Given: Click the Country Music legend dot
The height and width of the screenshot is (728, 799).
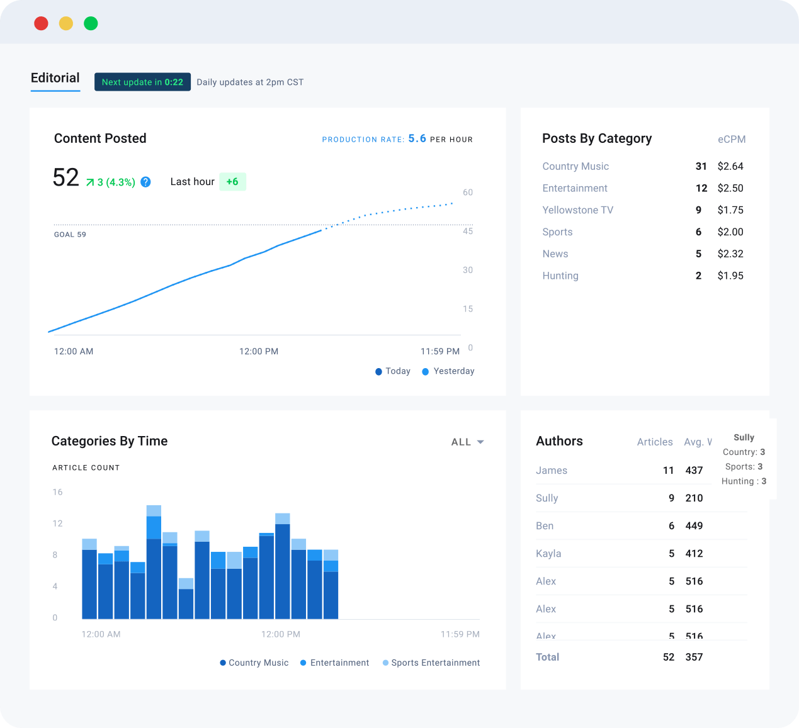Looking at the screenshot, I should point(223,663).
